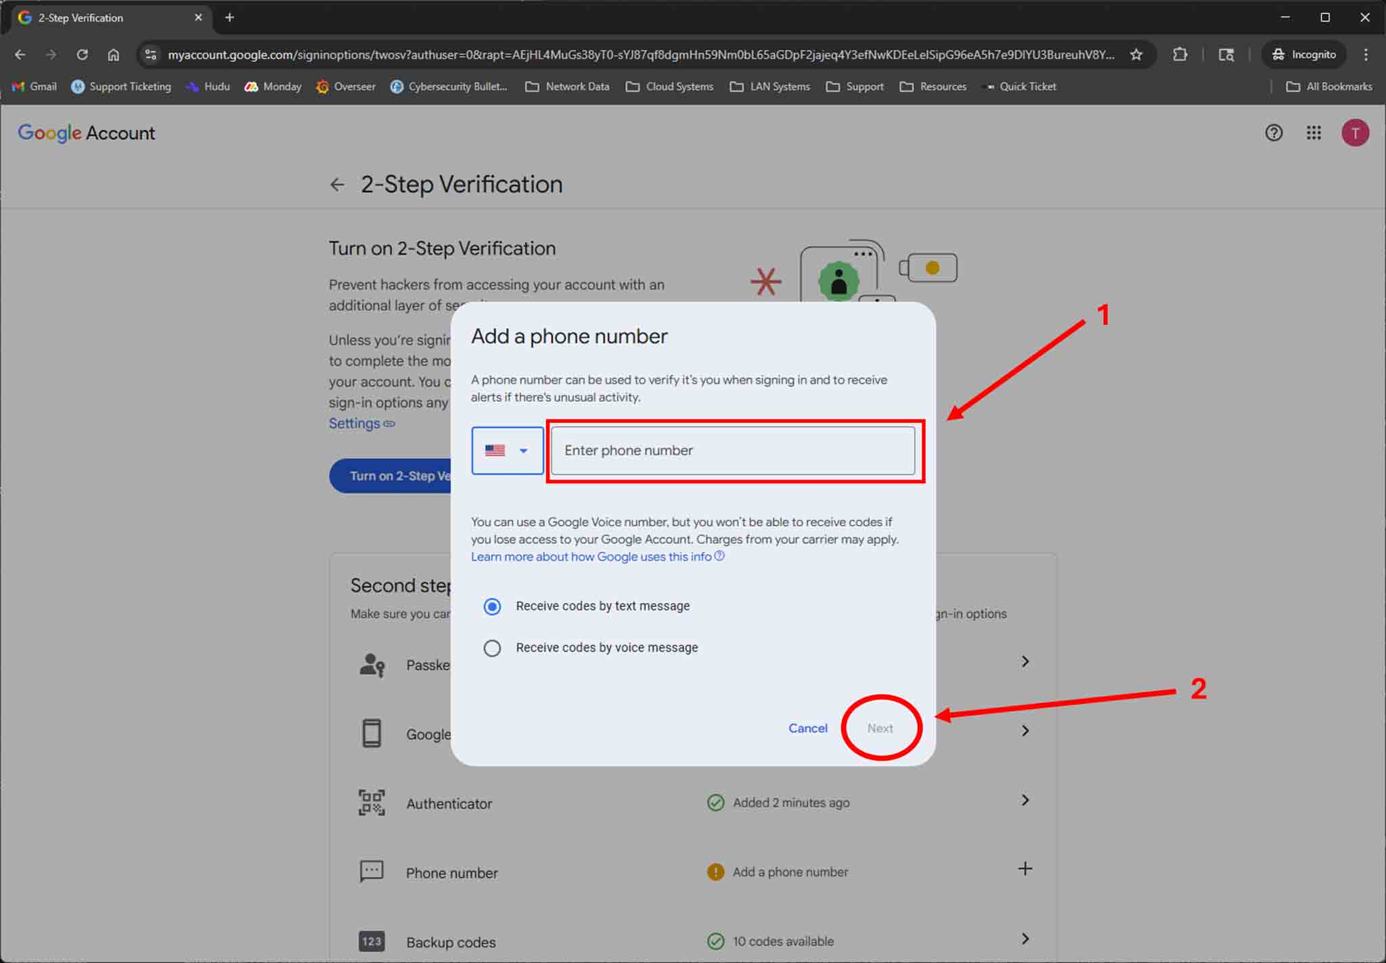The height and width of the screenshot is (963, 1386).
Task: Open Chrome three-dot menu
Action: click(1366, 55)
